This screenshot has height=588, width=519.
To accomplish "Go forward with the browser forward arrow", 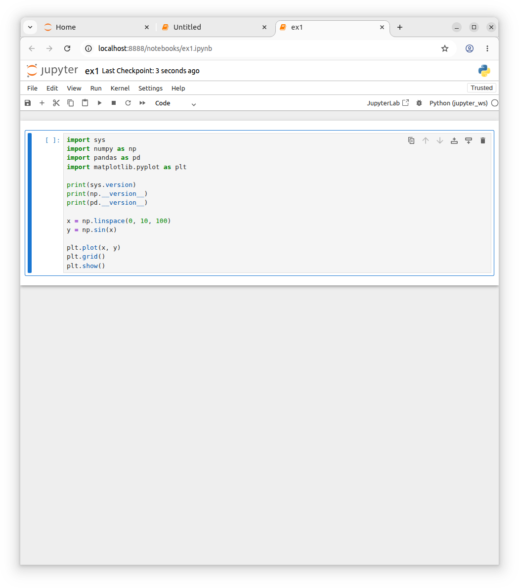I will (49, 48).
